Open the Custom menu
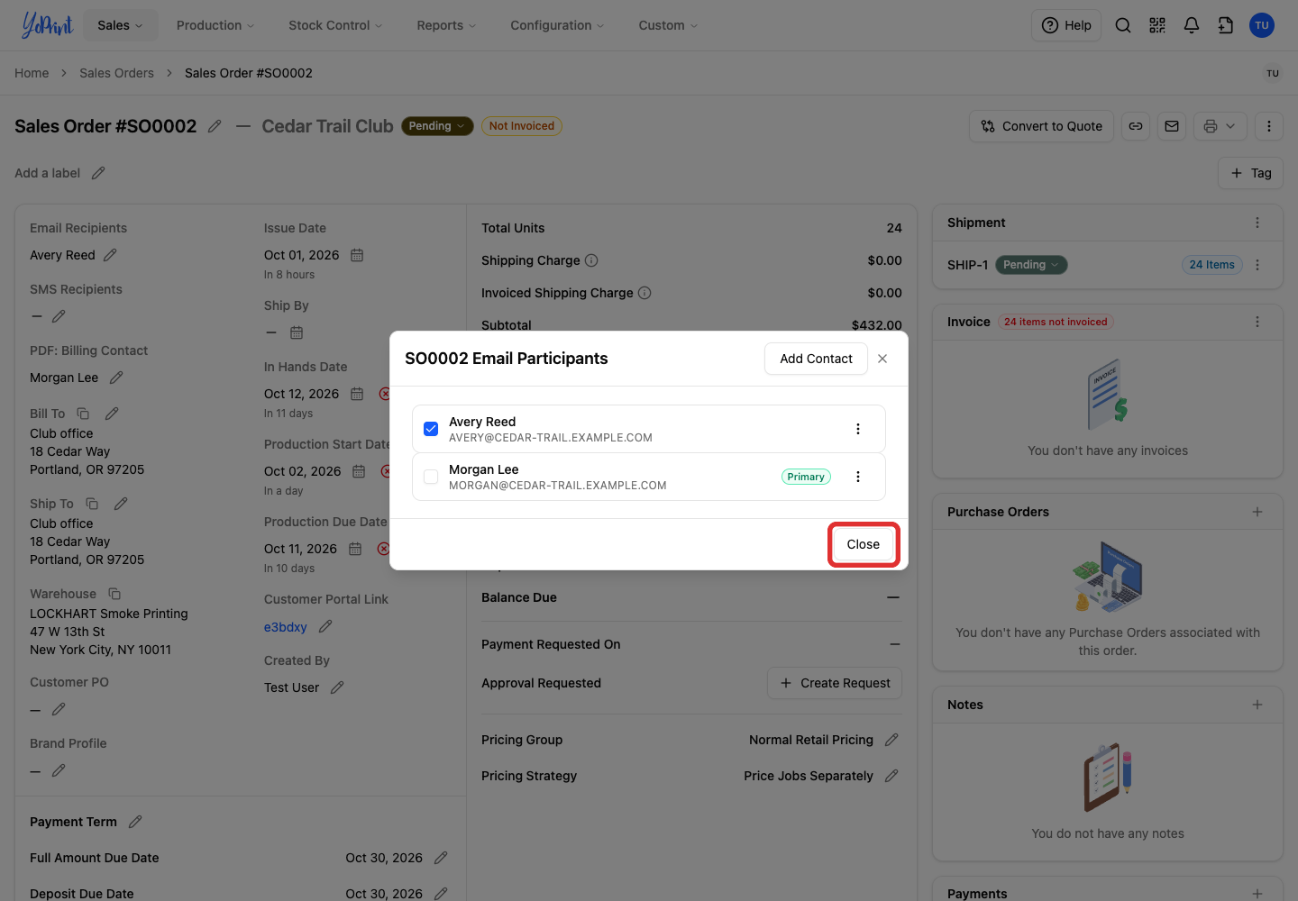Screen dimensions: 1298x901 click(668, 25)
